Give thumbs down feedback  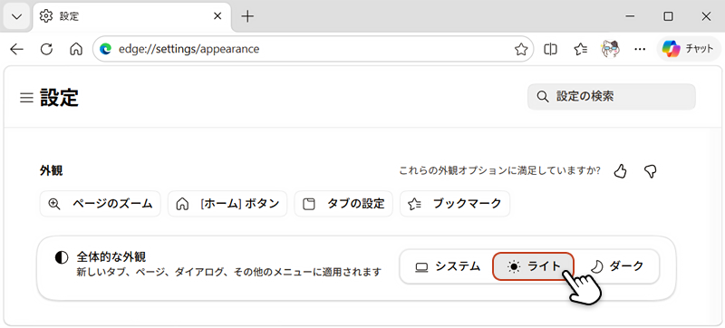point(650,171)
